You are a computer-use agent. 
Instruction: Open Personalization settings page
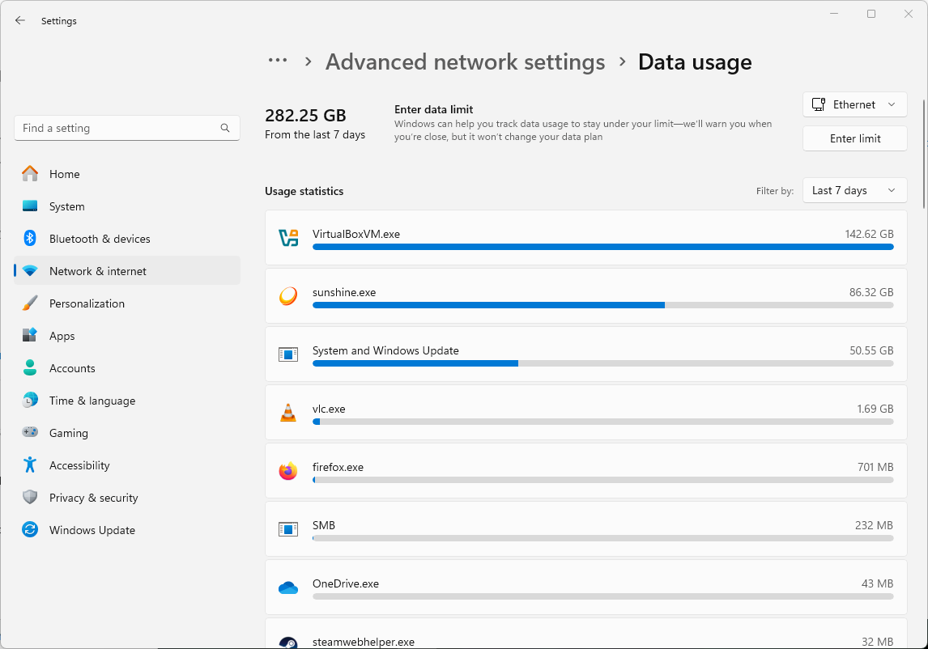point(87,303)
